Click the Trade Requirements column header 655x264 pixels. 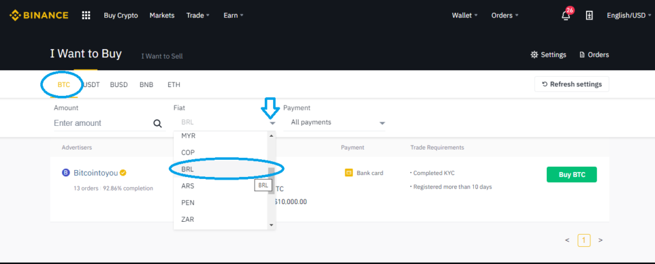(x=437, y=148)
